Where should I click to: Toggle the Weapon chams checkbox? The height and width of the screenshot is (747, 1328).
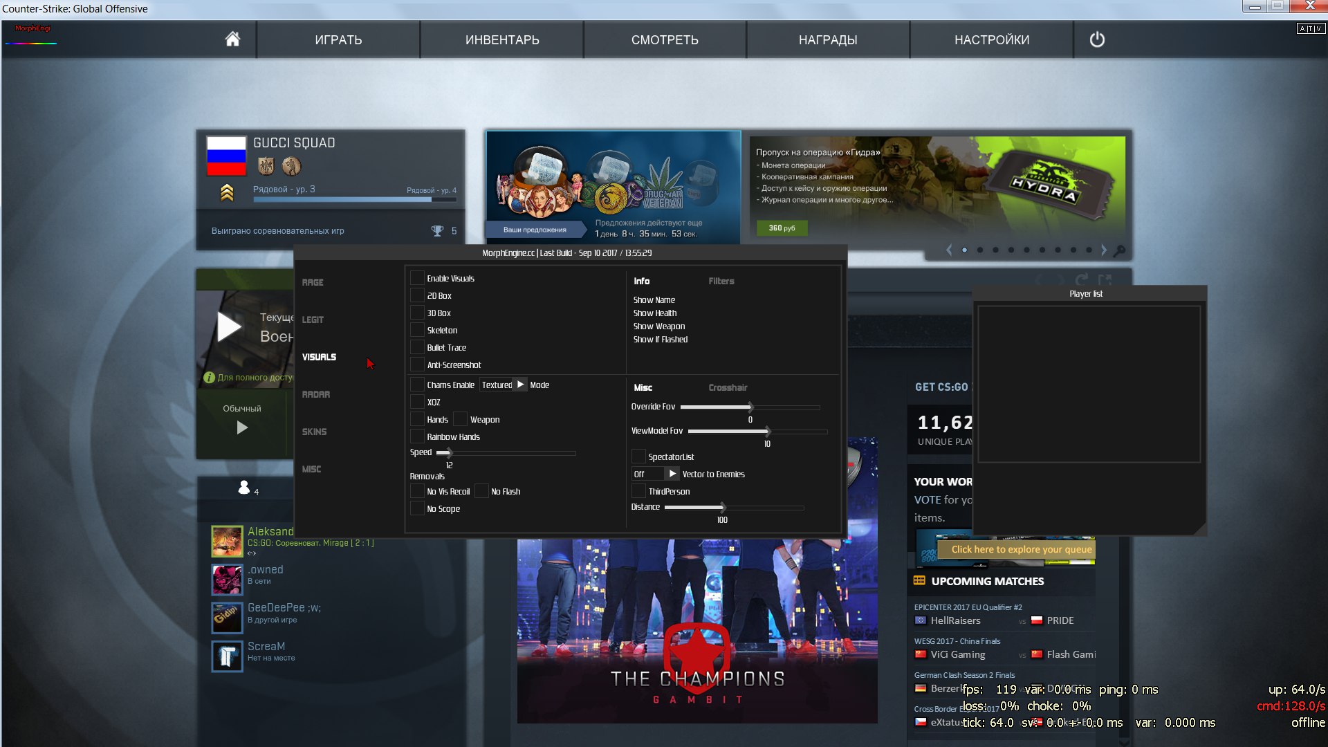pyautogui.click(x=461, y=419)
